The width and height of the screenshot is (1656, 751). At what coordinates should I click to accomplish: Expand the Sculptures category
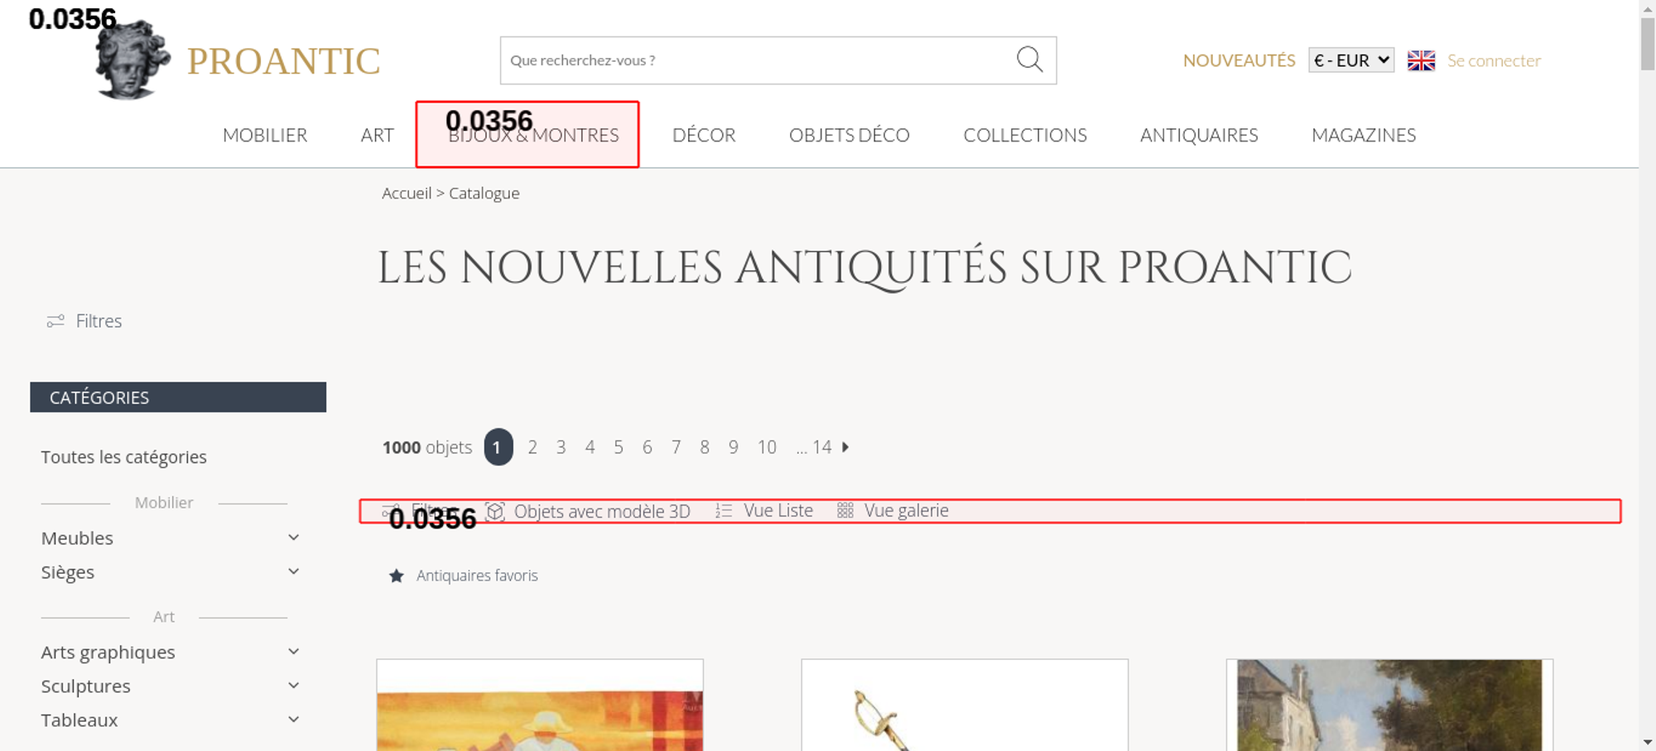(x=293, y=686)
